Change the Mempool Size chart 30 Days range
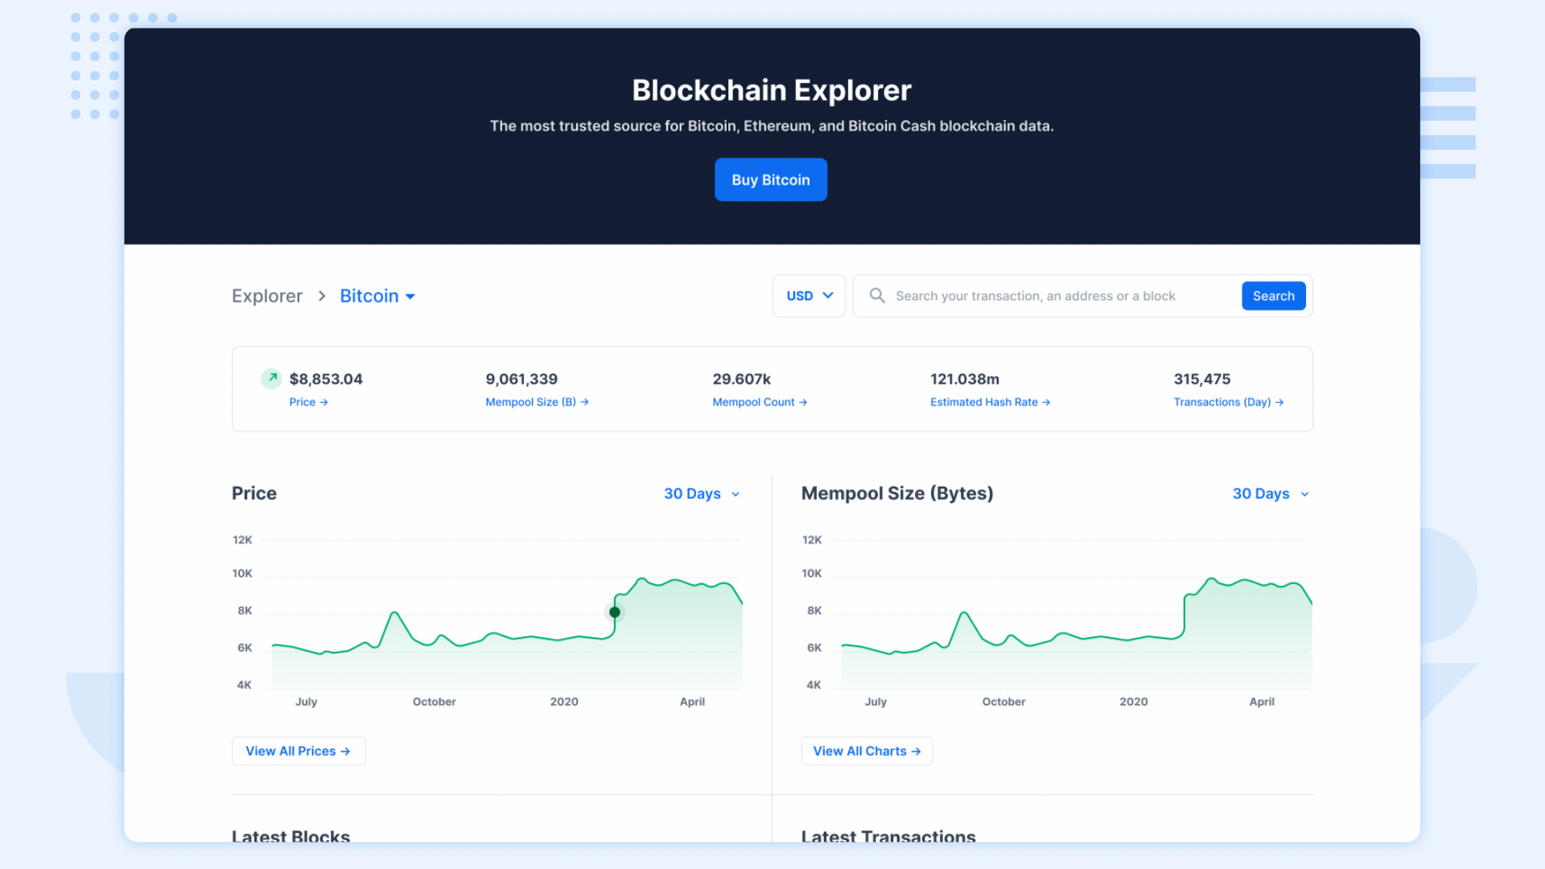The image size is (1545, 869). [x=1271, y=493]
